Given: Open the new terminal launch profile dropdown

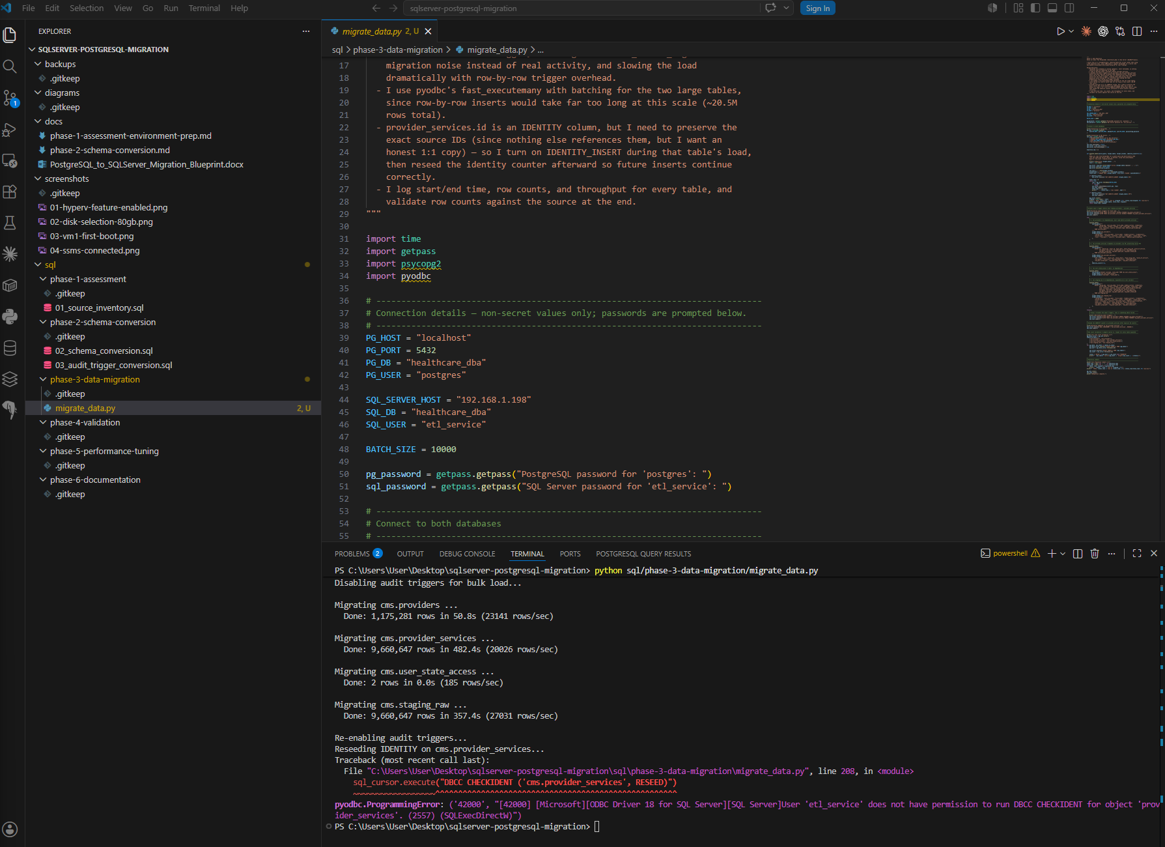Looking at the screenshot, I should pos(1063,553).
